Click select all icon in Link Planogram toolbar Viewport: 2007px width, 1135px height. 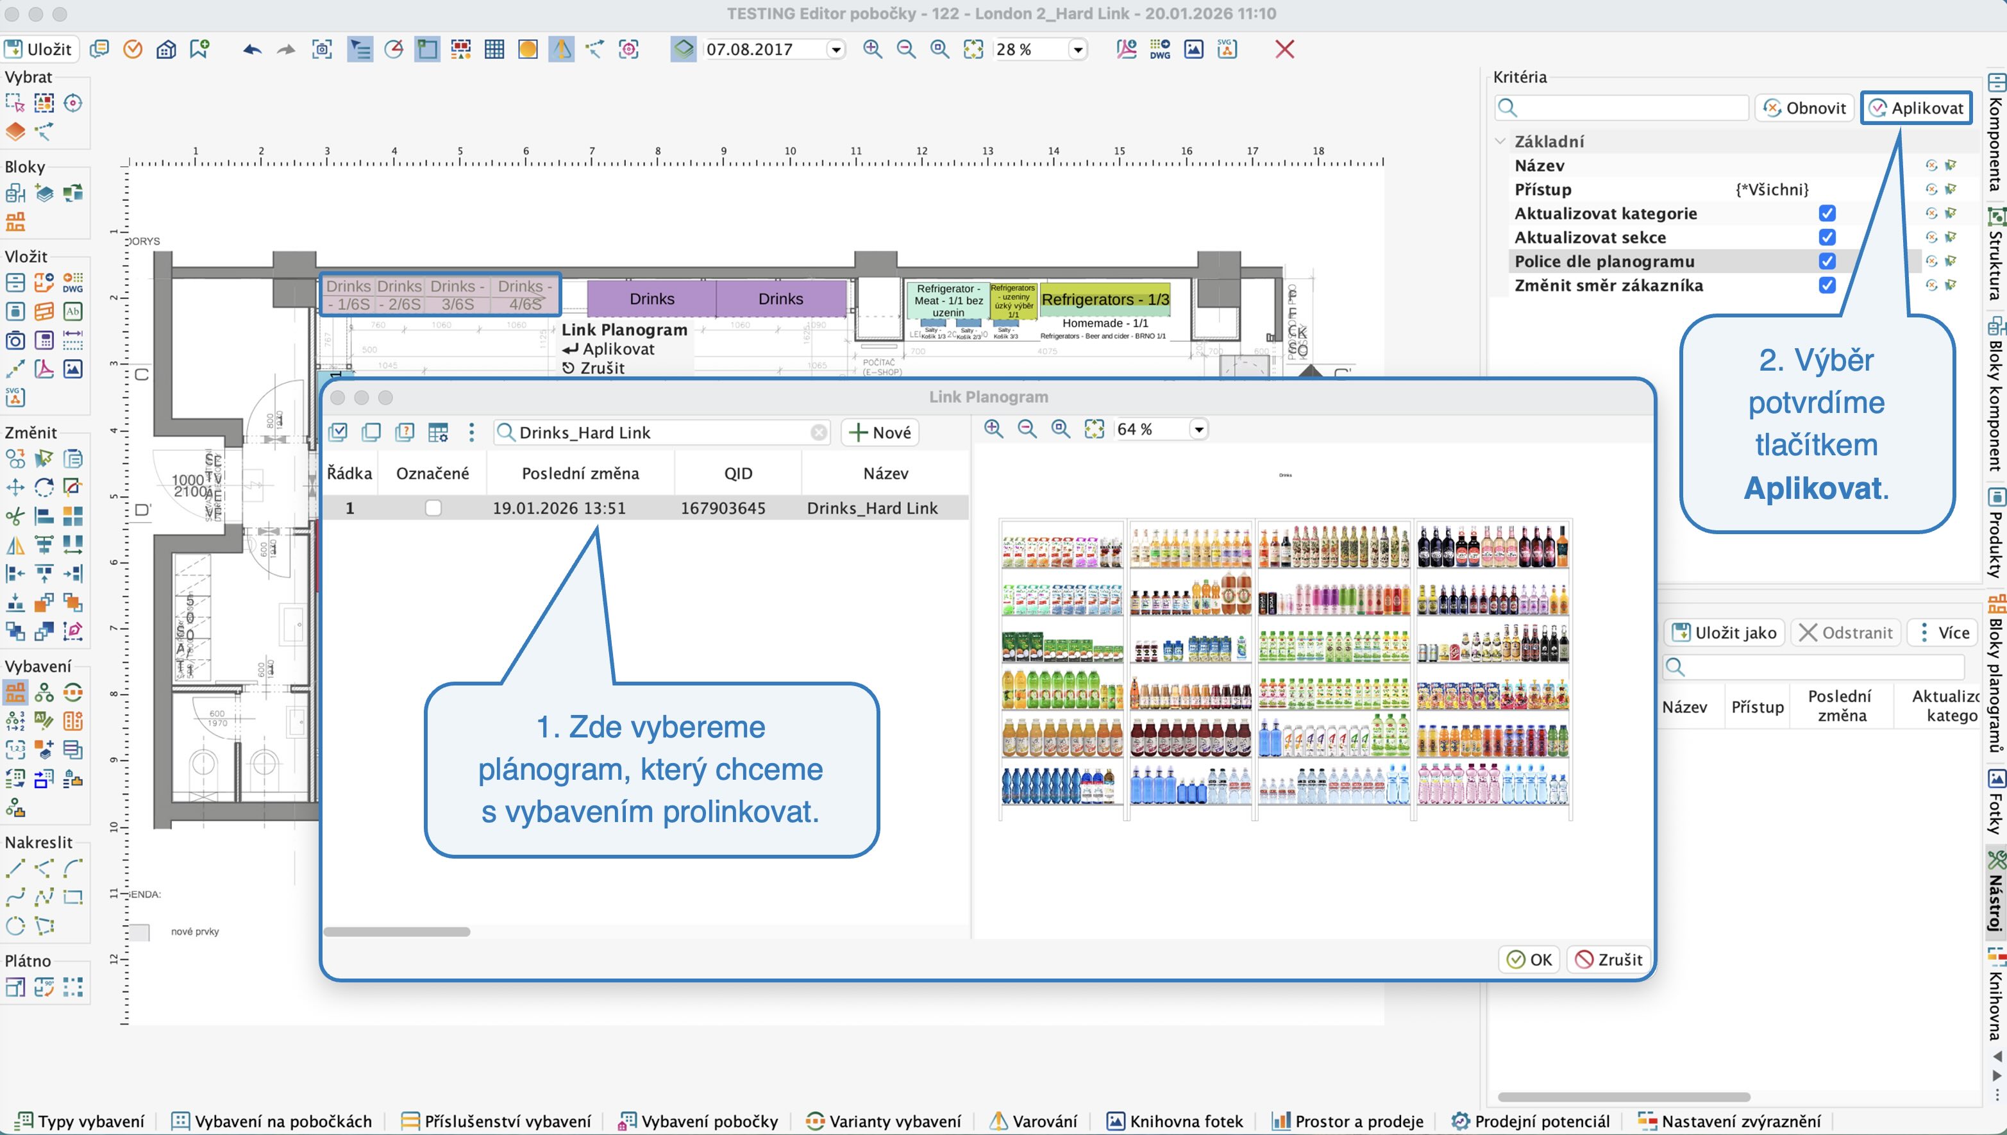[337, 432]
